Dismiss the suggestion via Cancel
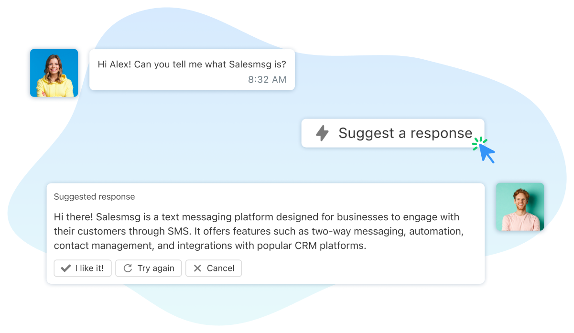Screen dimensions: 574x333 coord(214,268)
